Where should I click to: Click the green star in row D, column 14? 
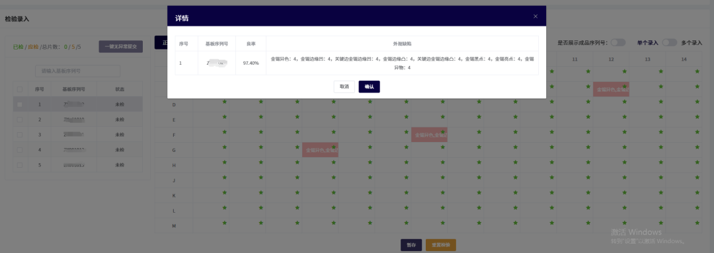click(697, 102)
